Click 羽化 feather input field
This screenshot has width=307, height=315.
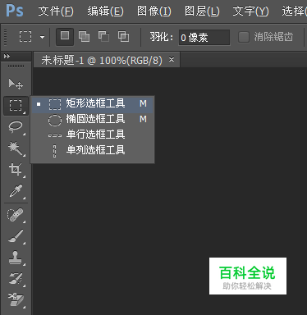[204, 37]
